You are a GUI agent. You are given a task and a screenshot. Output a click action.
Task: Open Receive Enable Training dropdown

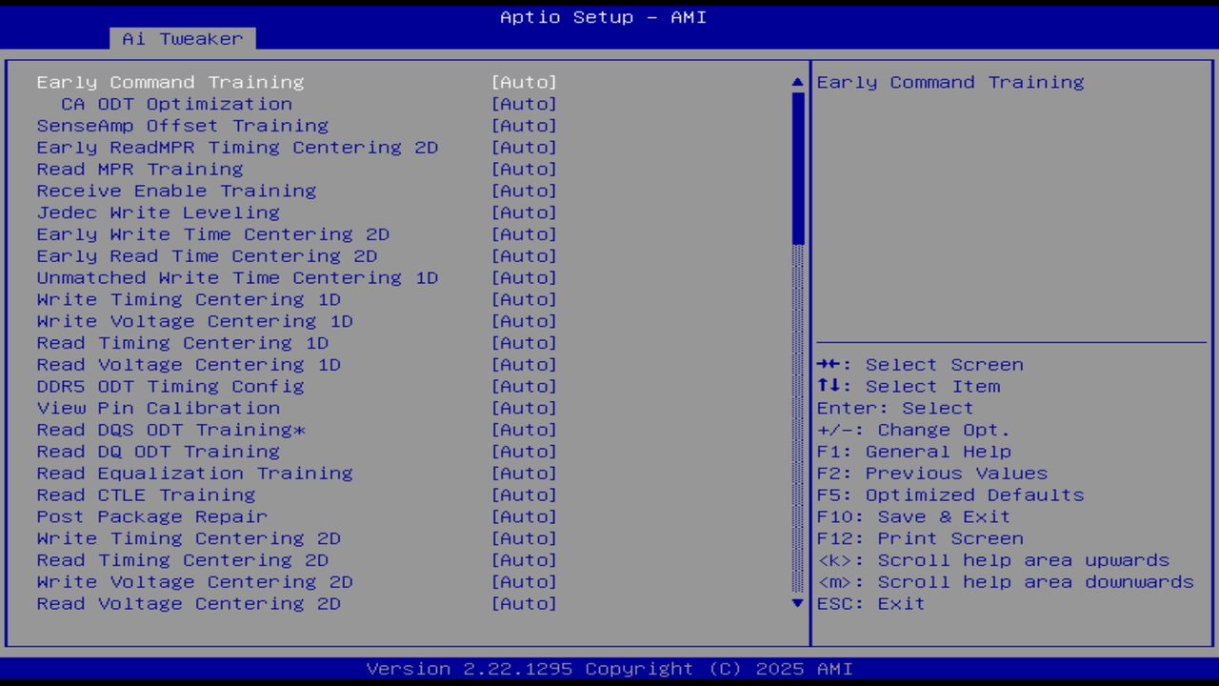click(x=524, y=191)
